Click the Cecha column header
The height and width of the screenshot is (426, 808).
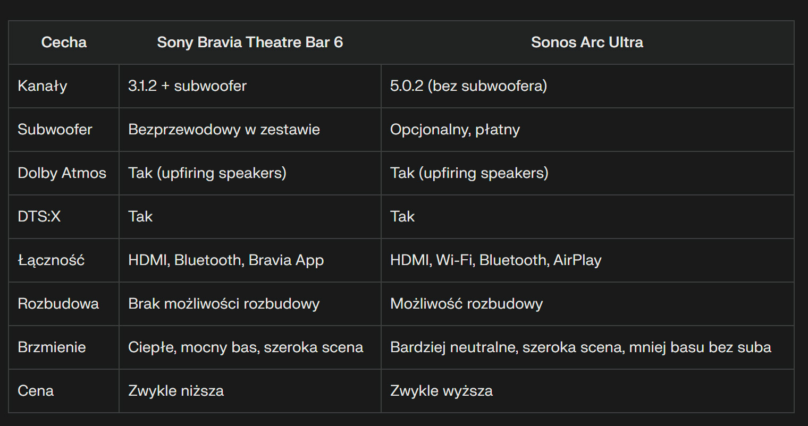pos(64,42)
